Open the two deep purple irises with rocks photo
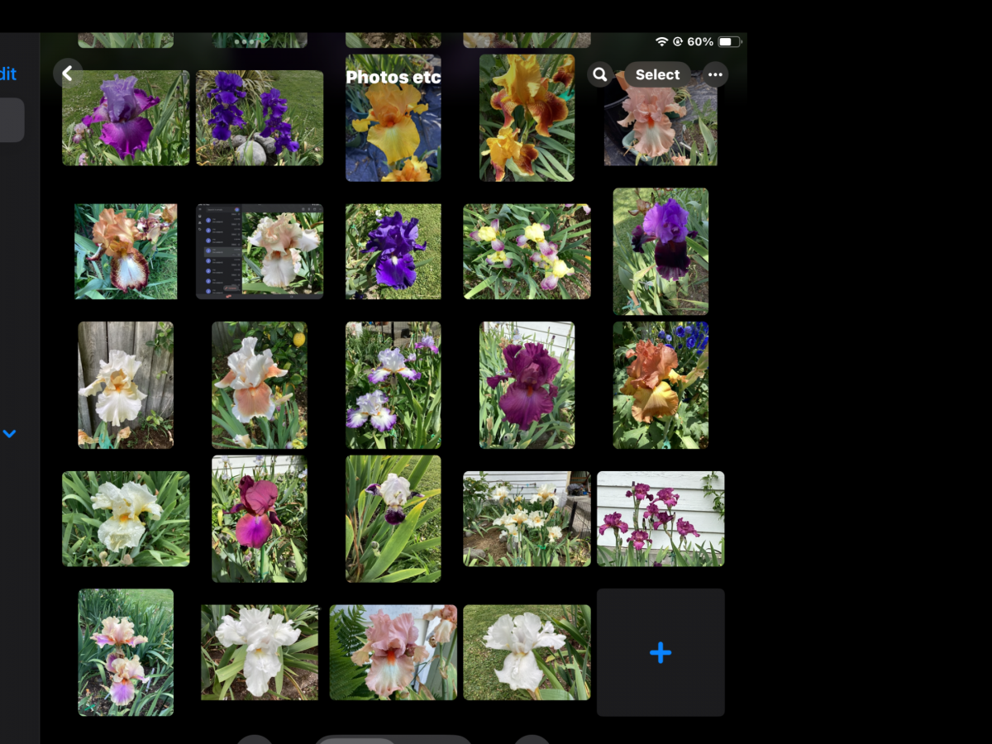 260,117
